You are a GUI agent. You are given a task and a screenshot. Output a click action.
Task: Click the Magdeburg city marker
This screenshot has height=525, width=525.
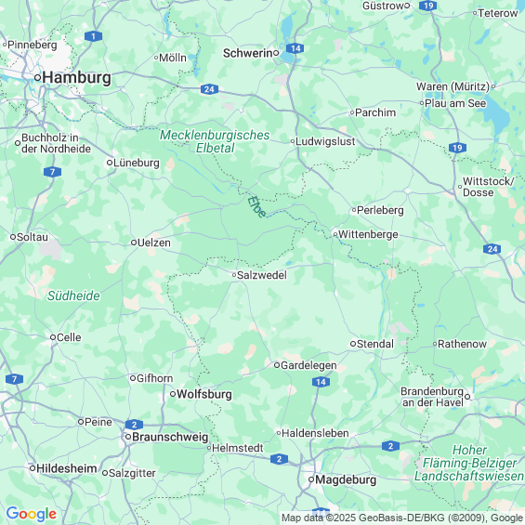(x=311, y=479)
